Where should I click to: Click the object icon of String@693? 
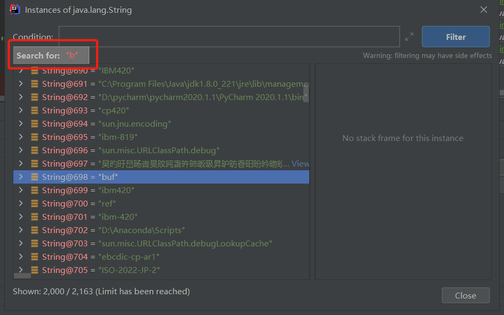pyautogui.click(x=35, y=110)
